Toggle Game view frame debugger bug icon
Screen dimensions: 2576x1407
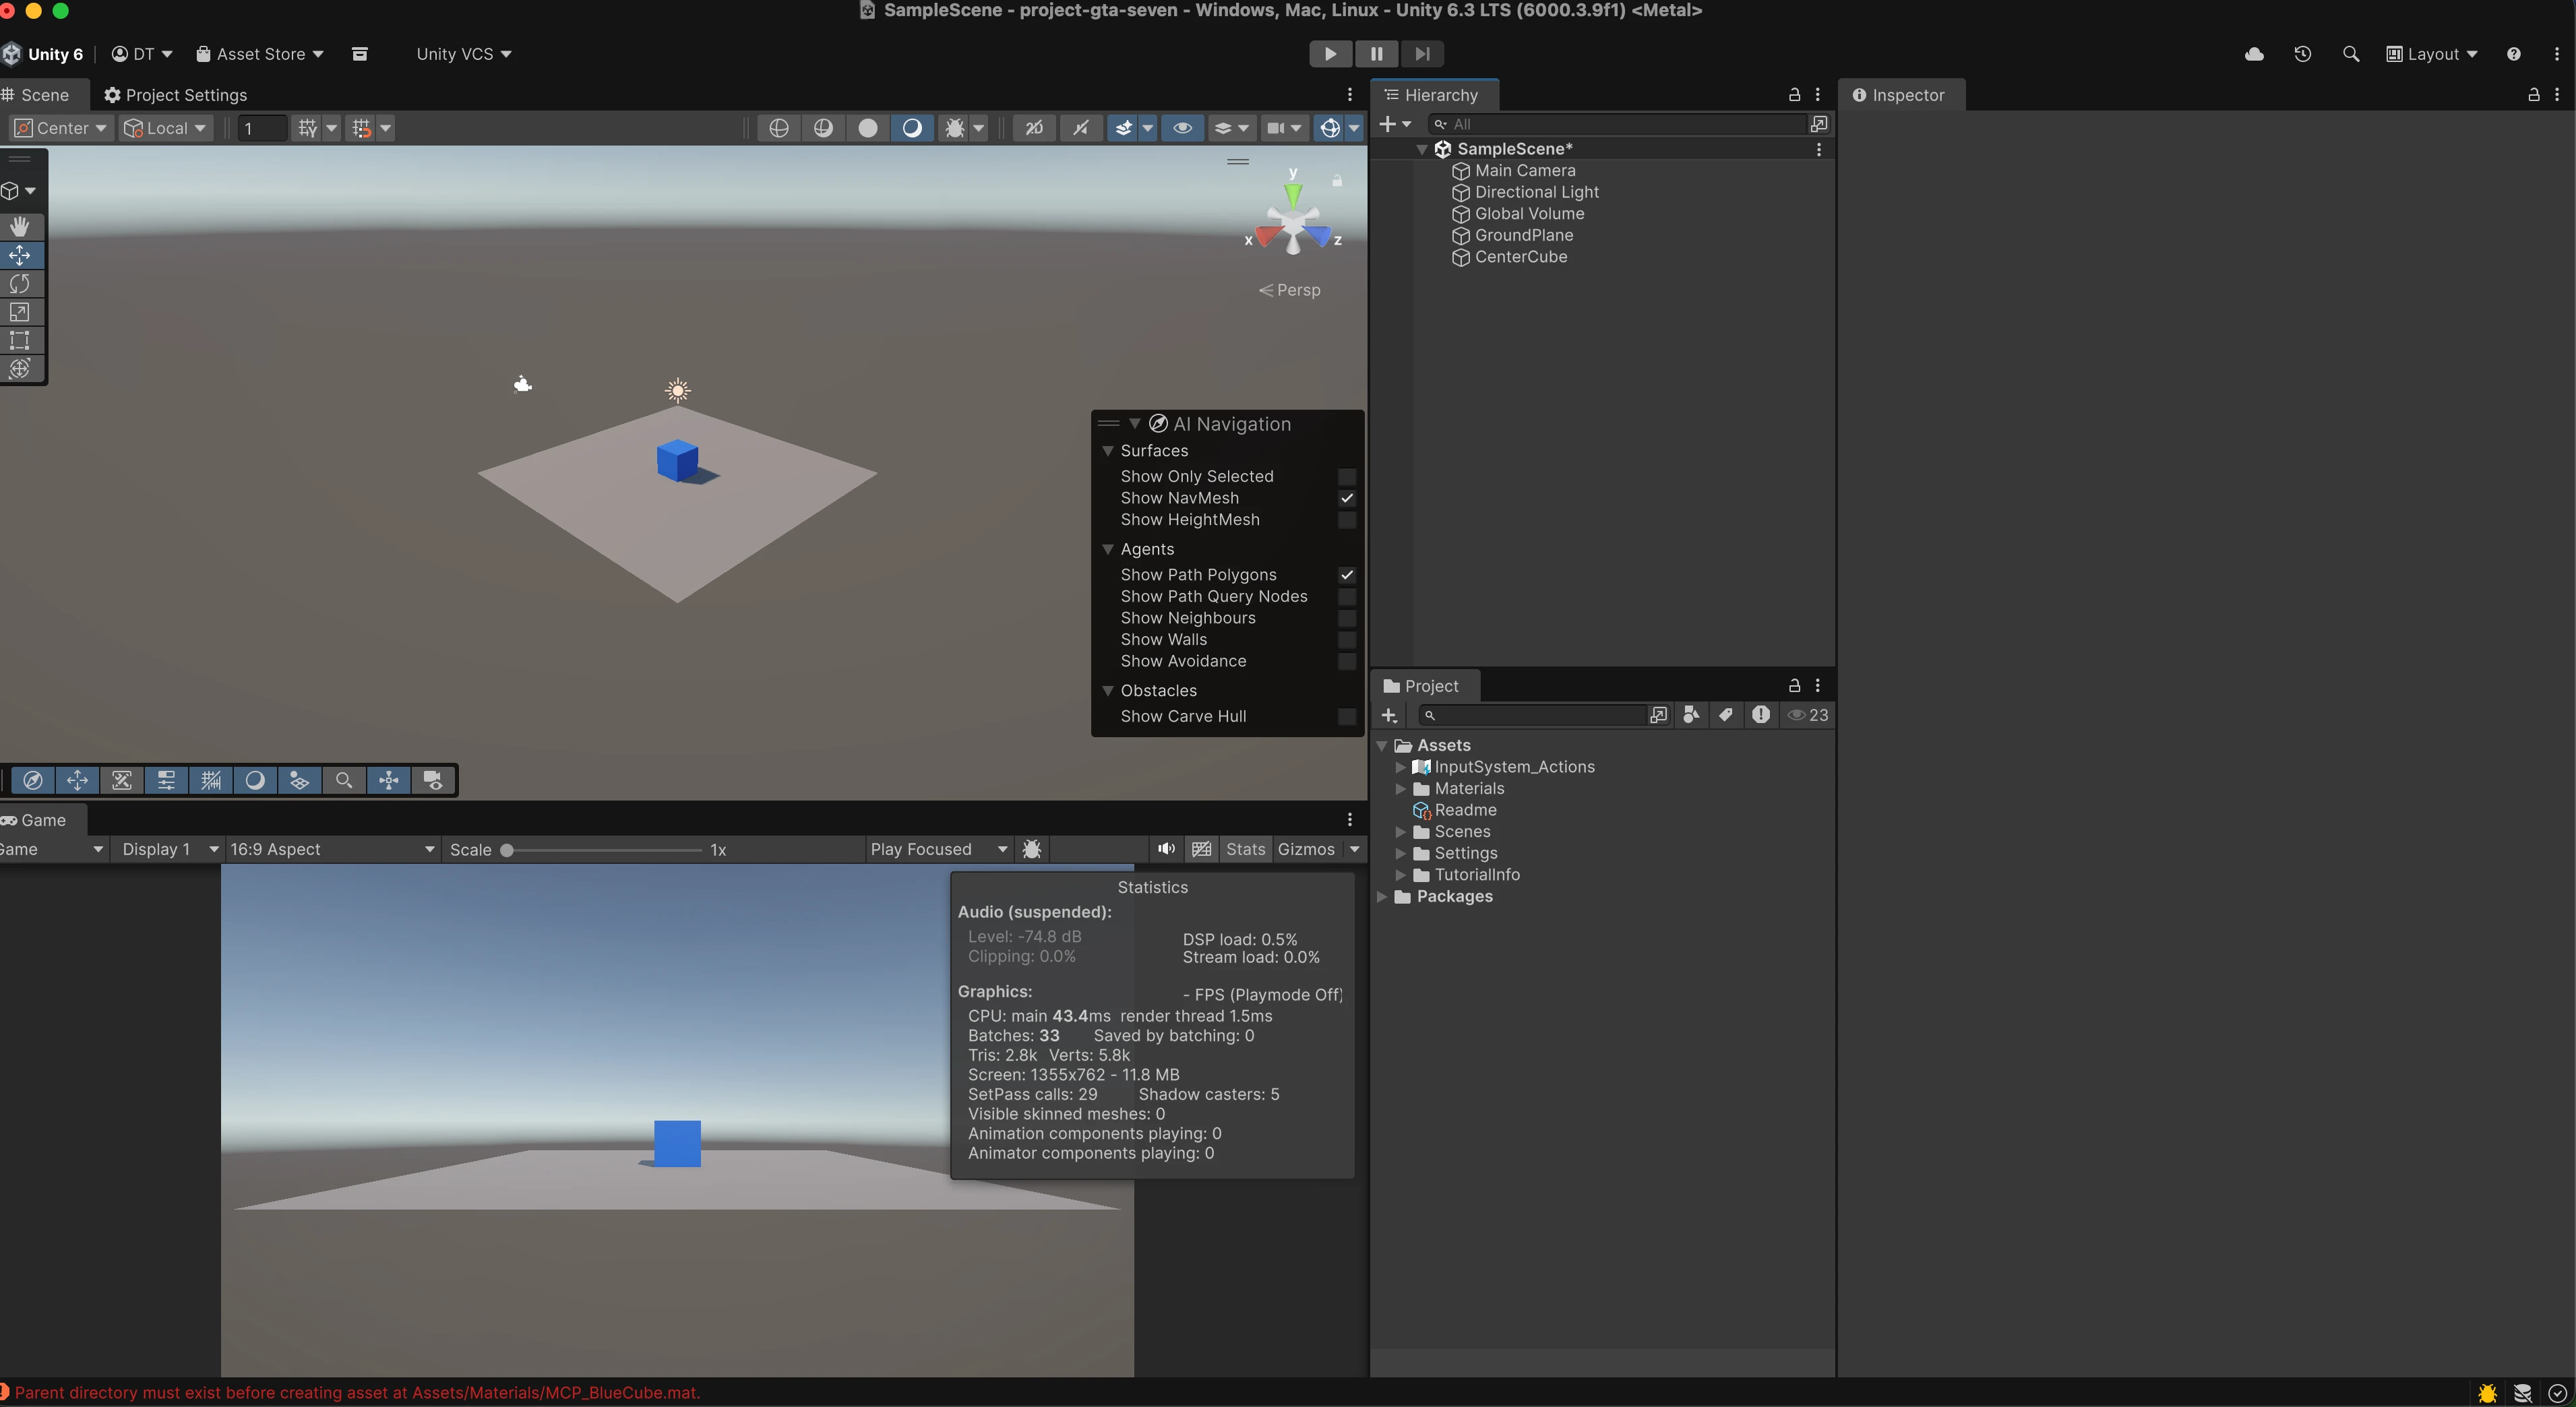point(1032,849)
